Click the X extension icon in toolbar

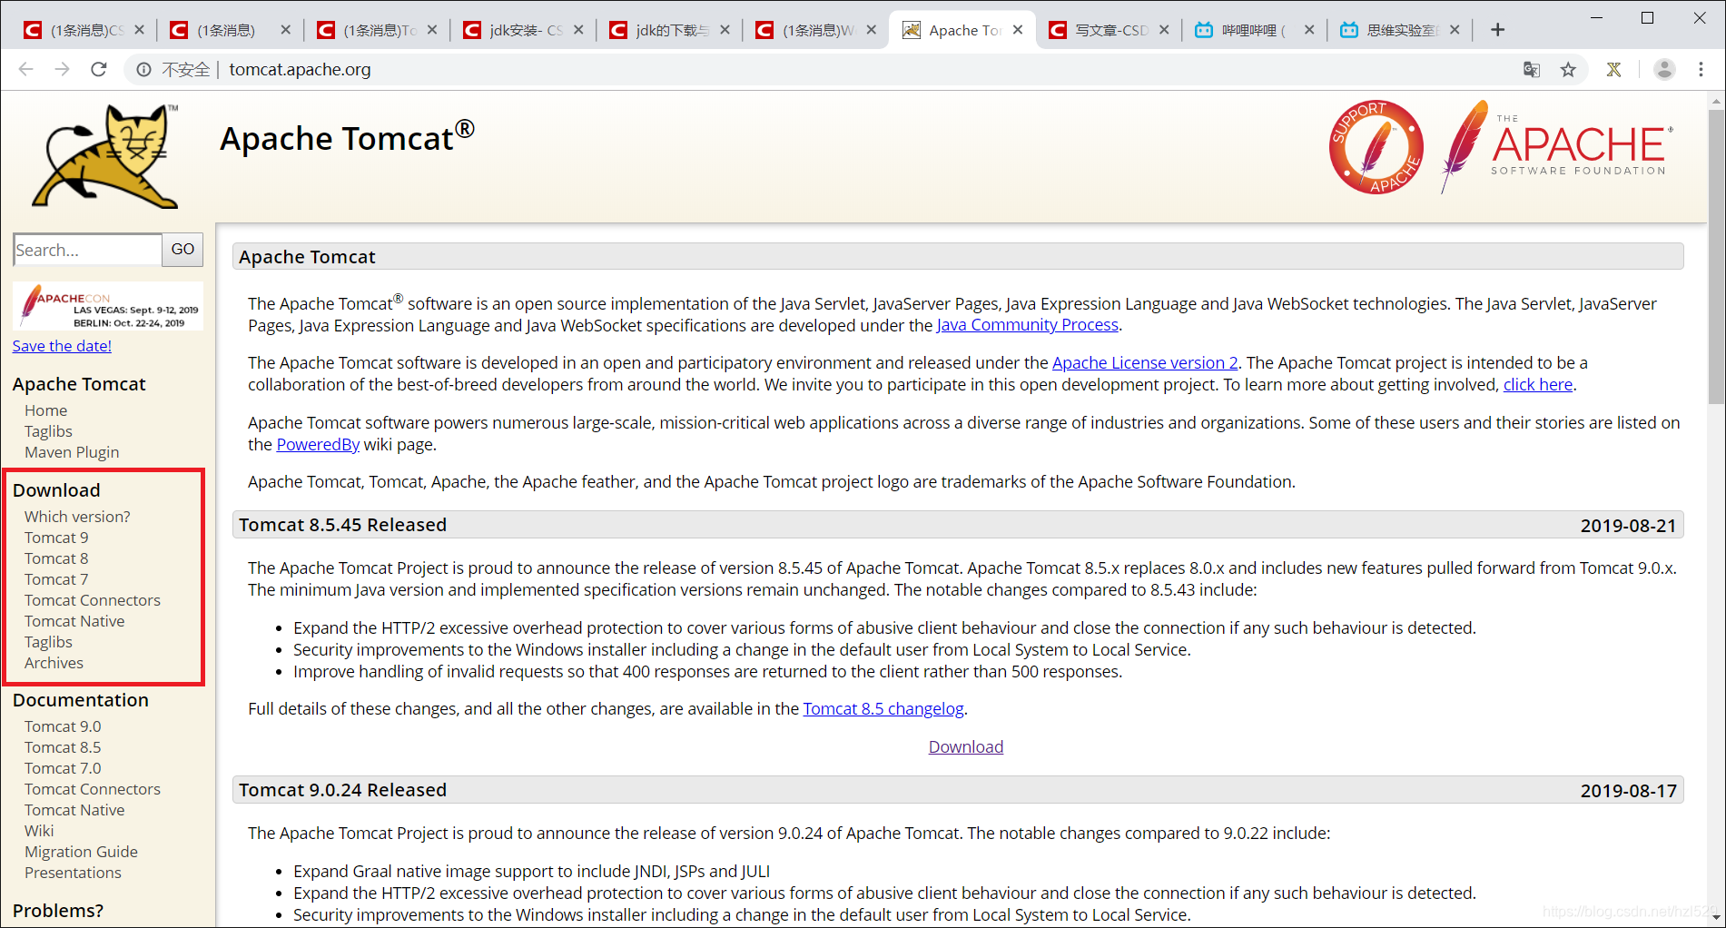1613,69
